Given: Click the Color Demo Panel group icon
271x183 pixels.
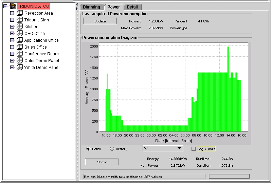Looking at the screenshot, I should pos(20,60).
